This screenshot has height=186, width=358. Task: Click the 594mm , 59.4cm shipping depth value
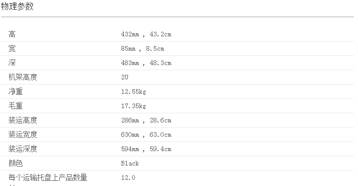click(x=146, y=149)
